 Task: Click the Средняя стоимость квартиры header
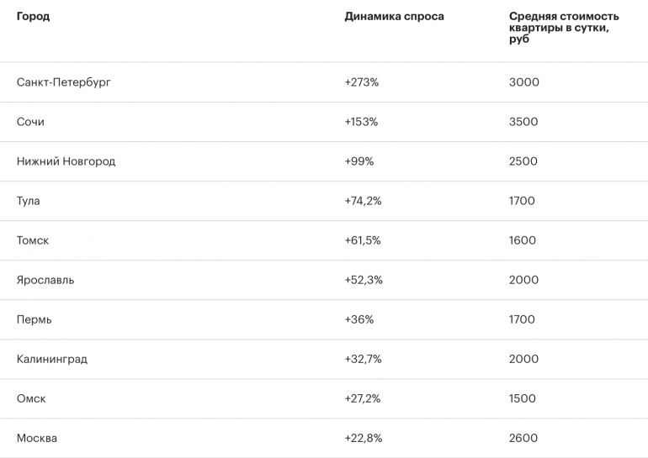[x=564, y=28]
